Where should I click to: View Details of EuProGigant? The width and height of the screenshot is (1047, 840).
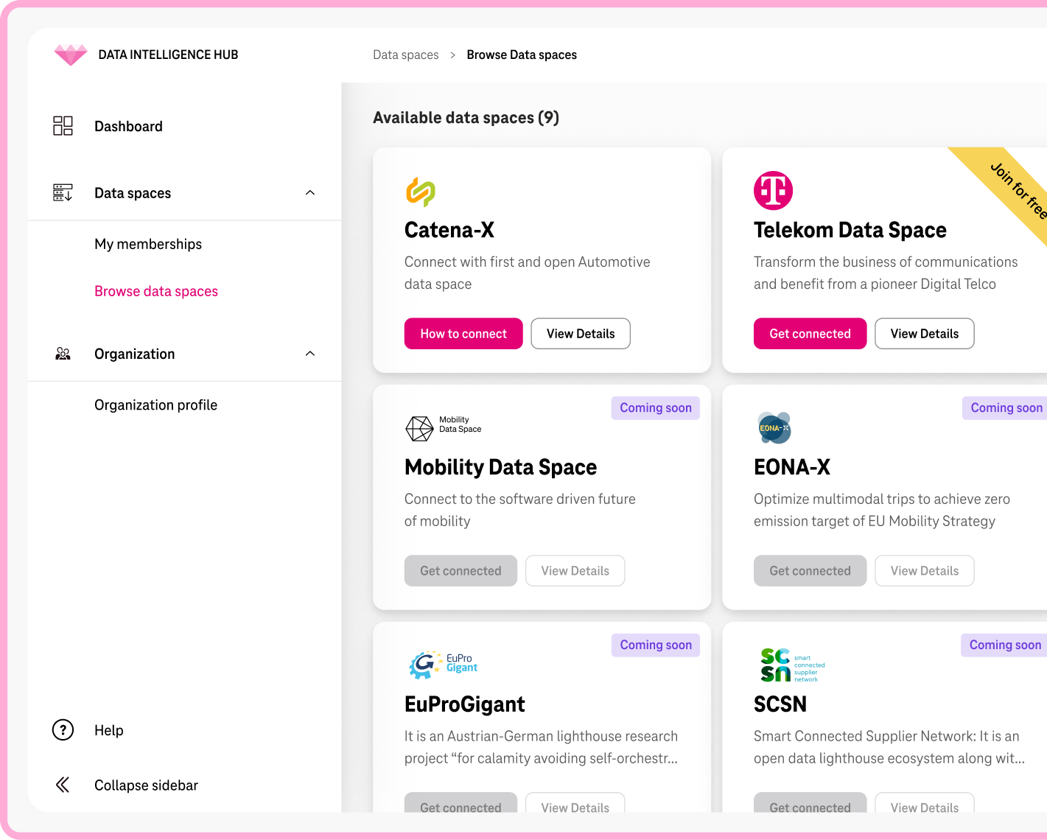click(x=575, y=803)
